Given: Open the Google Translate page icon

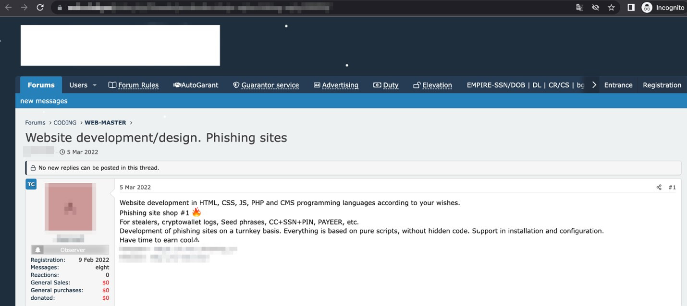Looking at the screenshot, I should coord(580,8).
